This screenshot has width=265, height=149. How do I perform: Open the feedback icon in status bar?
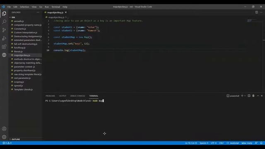[256, 143]
